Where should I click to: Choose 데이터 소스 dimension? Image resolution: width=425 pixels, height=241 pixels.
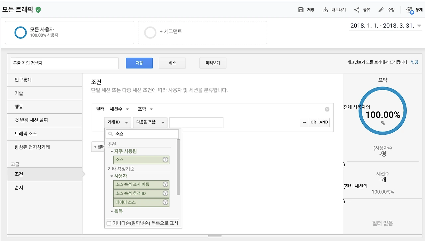pos(141,202)
